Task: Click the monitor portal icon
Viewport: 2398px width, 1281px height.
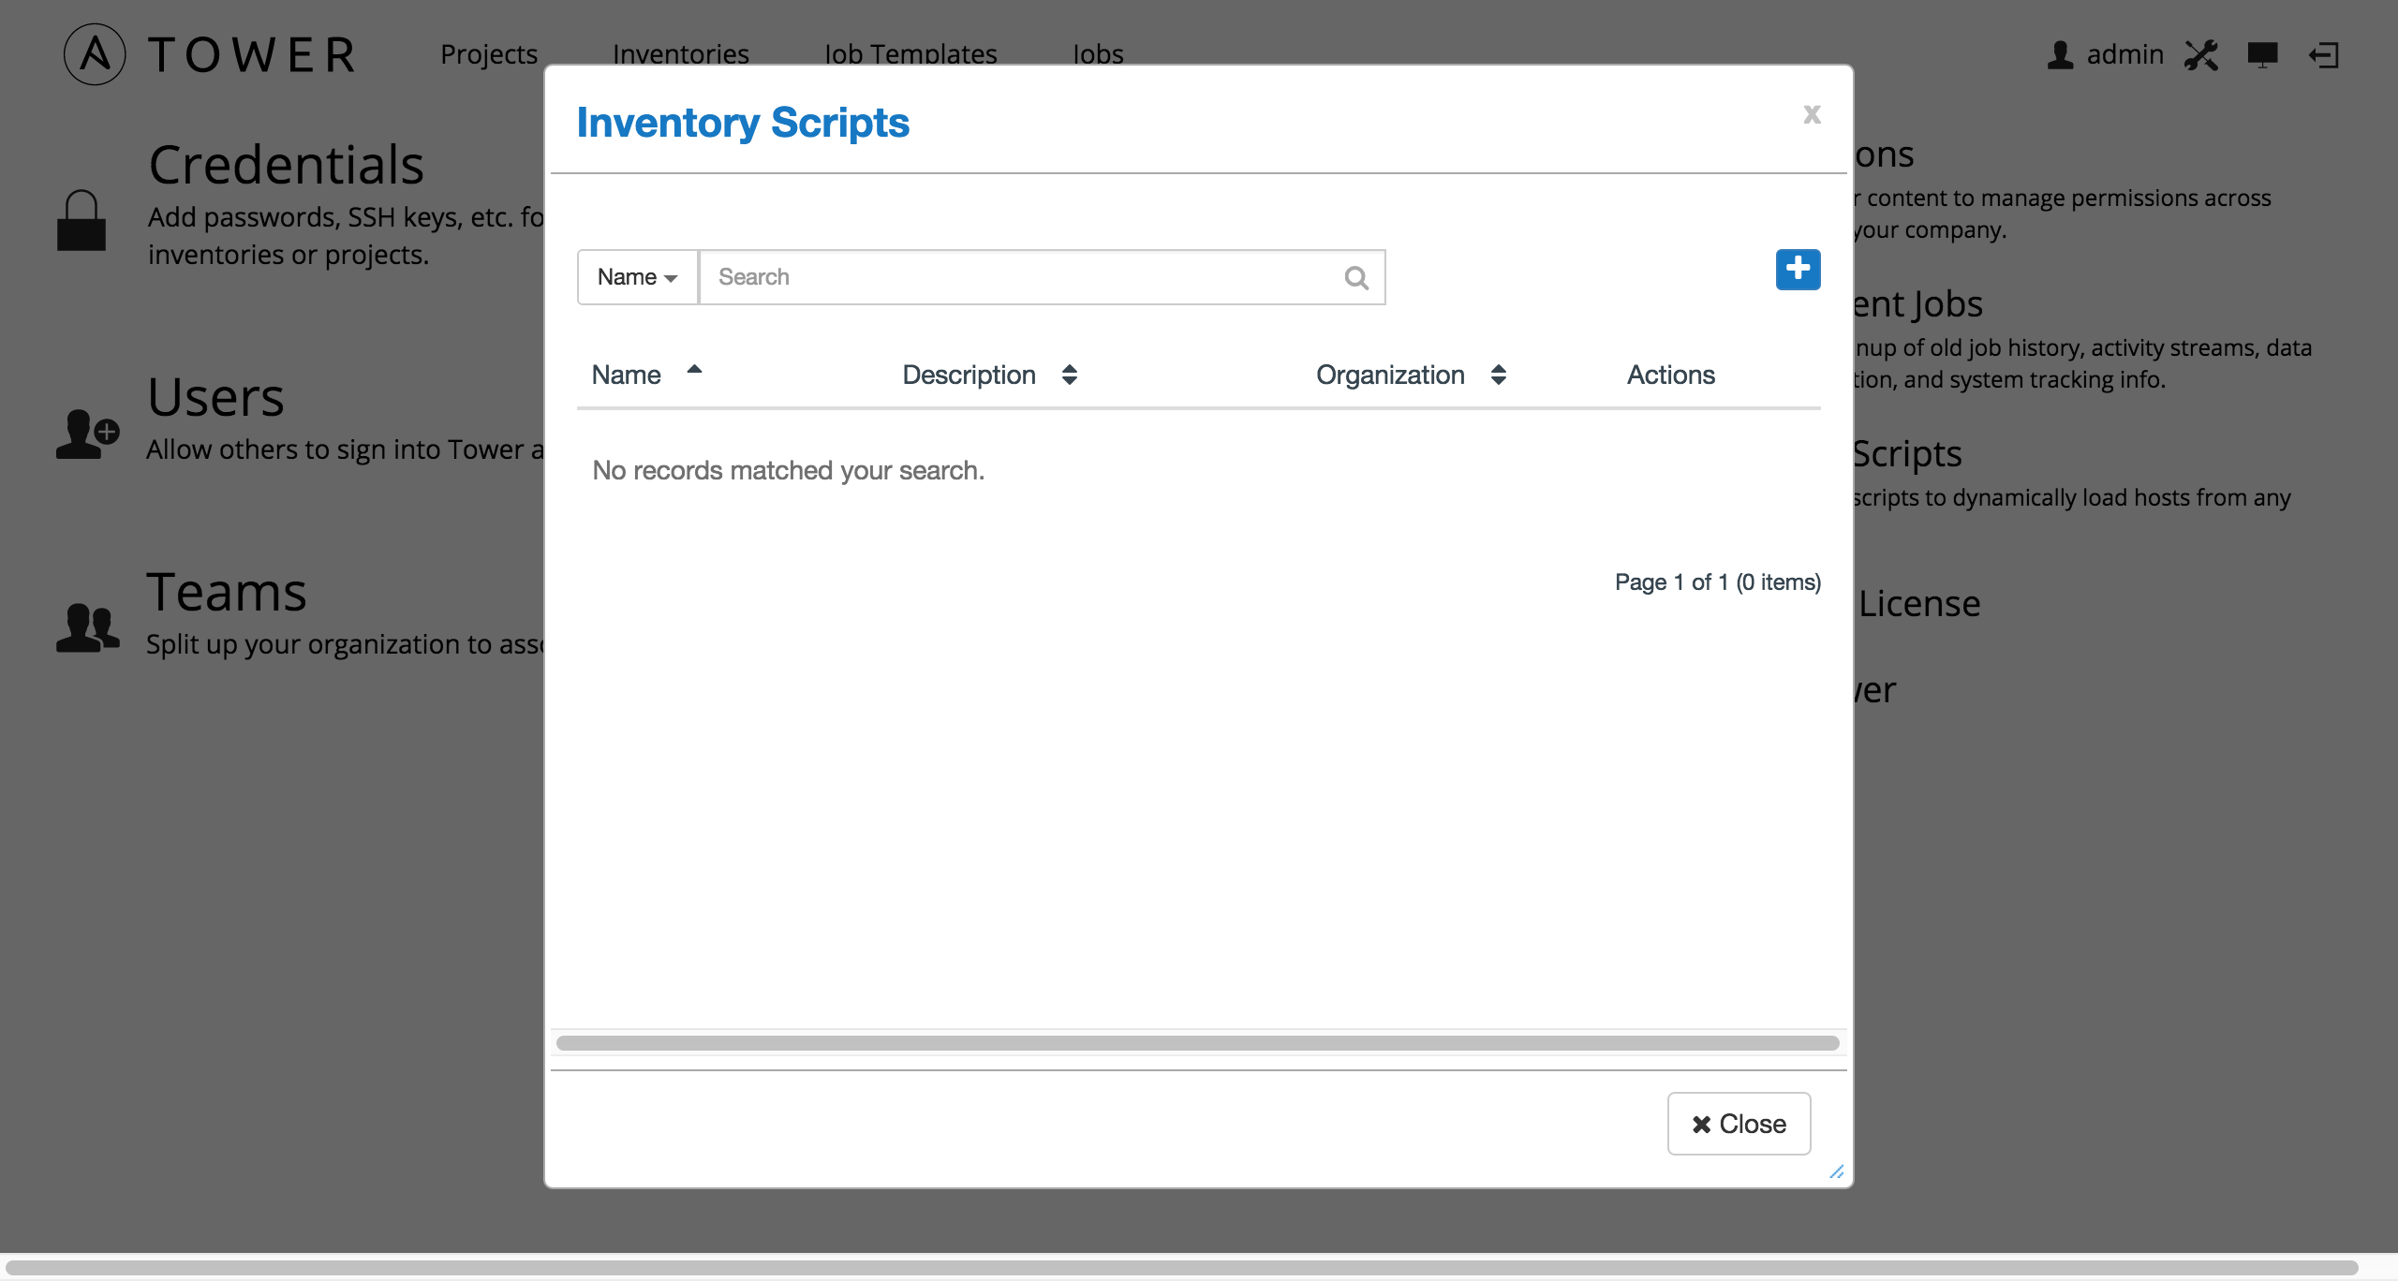Action: pyautogui.click(x=2262, y=55)
